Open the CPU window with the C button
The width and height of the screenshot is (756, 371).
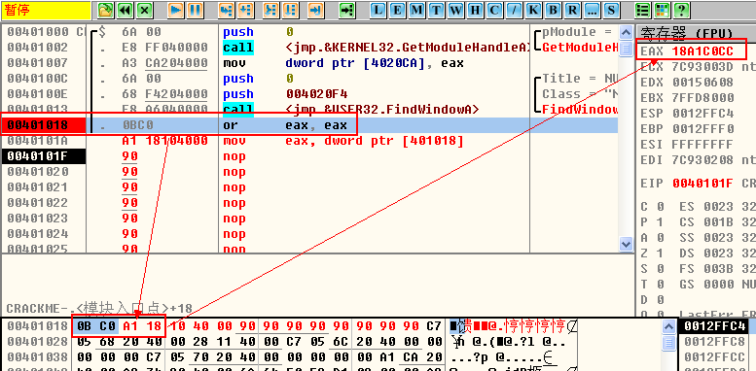[x=493, y=10]
